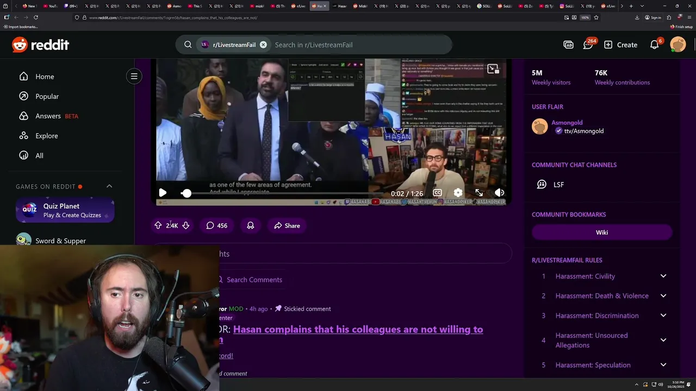Image resolution: width=696 pixels, height=391 pixels.
Task: Open Quiz Planet game
Action: pyautogui.click(x=65, y=210)
